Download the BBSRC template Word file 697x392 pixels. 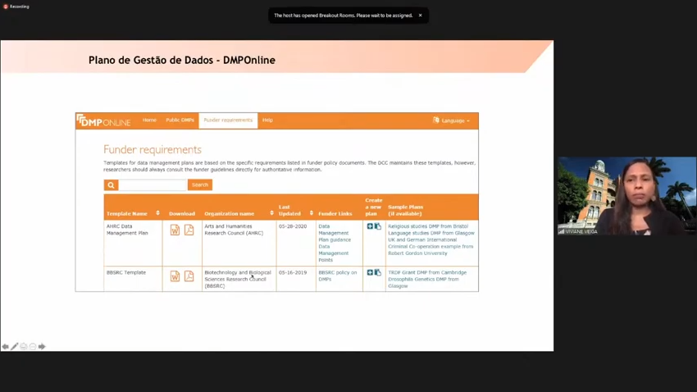(175, 276)
